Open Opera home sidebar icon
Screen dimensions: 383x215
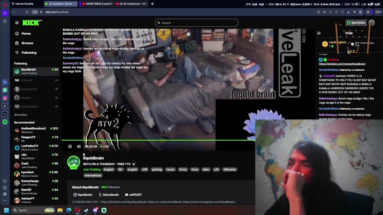(5, 13)
